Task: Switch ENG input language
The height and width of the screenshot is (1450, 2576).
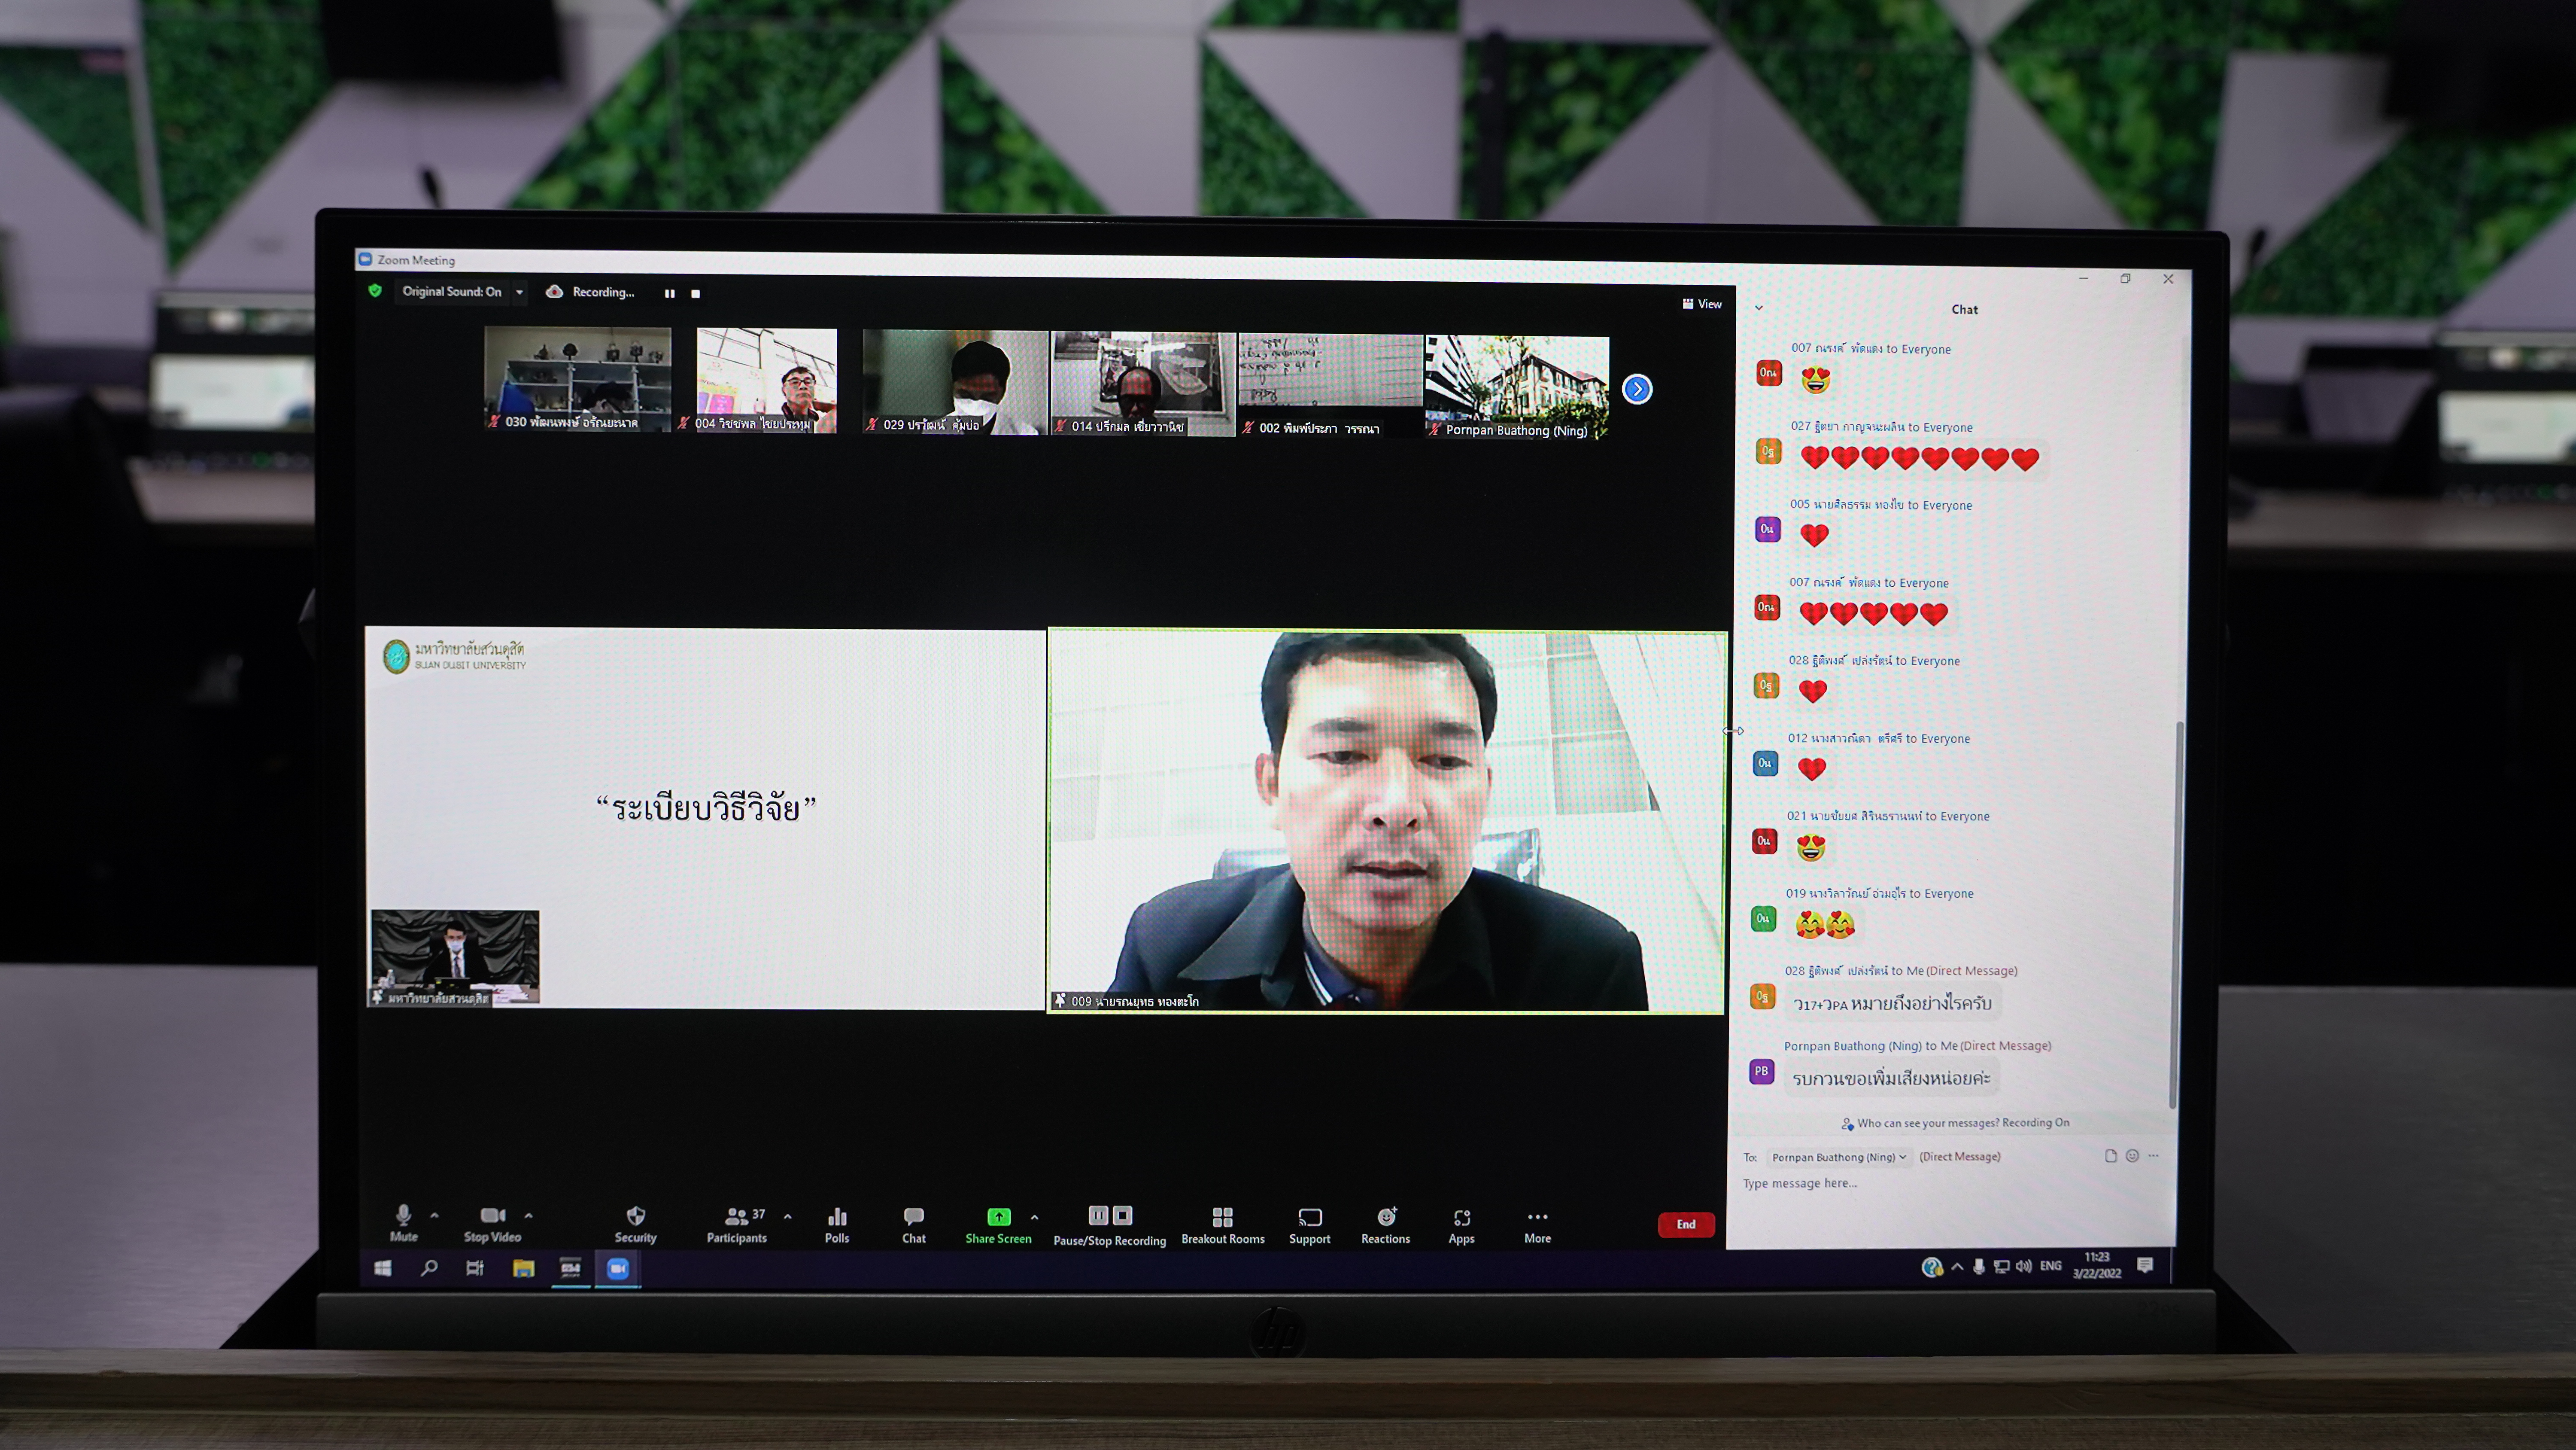Action: (x=2050, y=1266)
